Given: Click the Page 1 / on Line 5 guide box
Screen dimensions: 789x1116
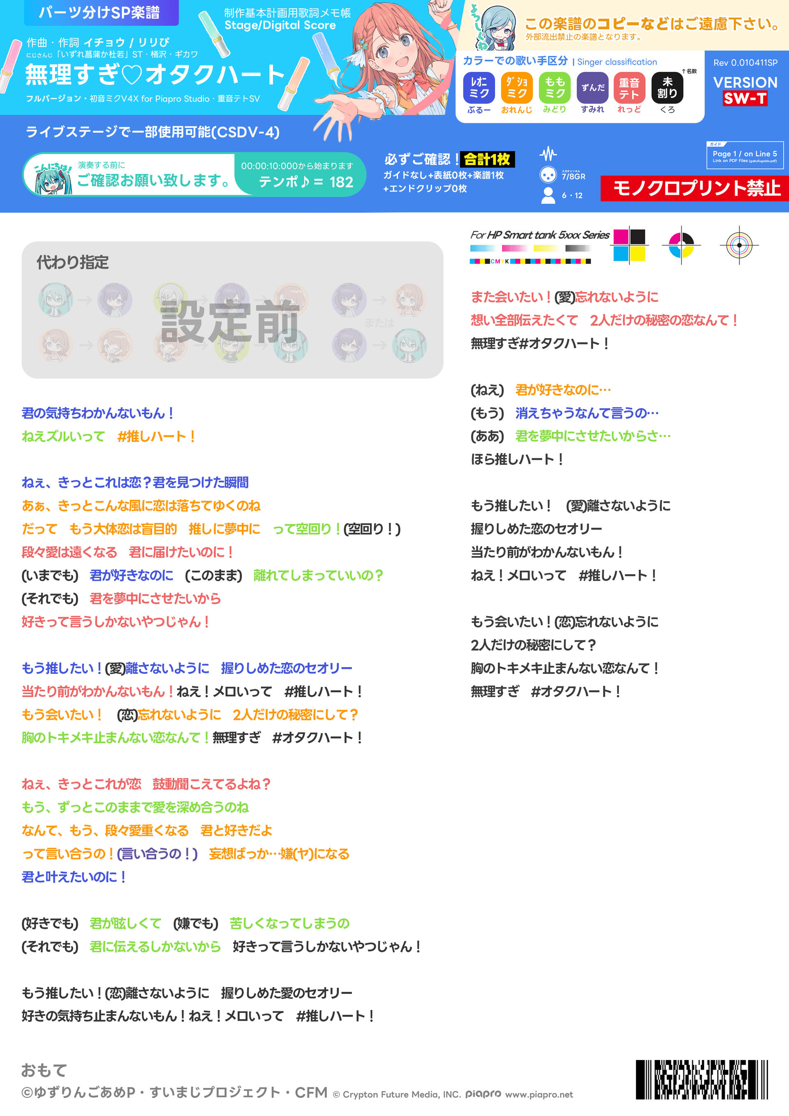Looking at the screenshot, I should (744, 155).
